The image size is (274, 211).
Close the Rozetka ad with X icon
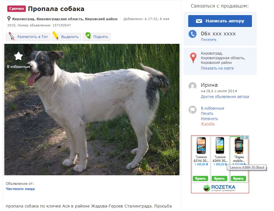(x=247, y=138)
